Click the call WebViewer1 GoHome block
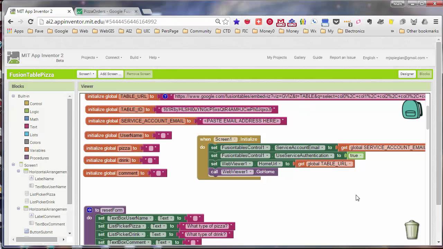 pyautogui.click(x=243, y=172)
